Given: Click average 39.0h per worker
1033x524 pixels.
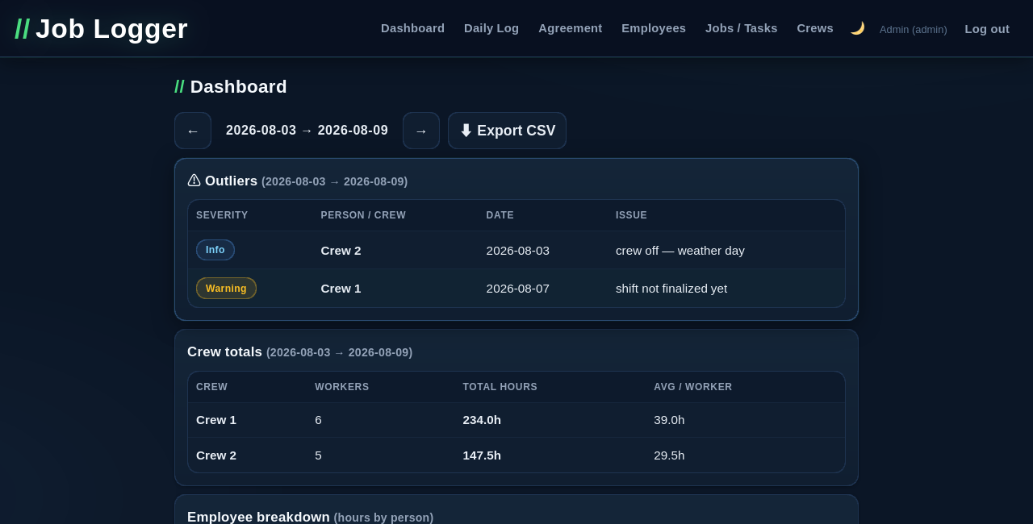Looking at the screenshot, I should click(x=669, y=420).
